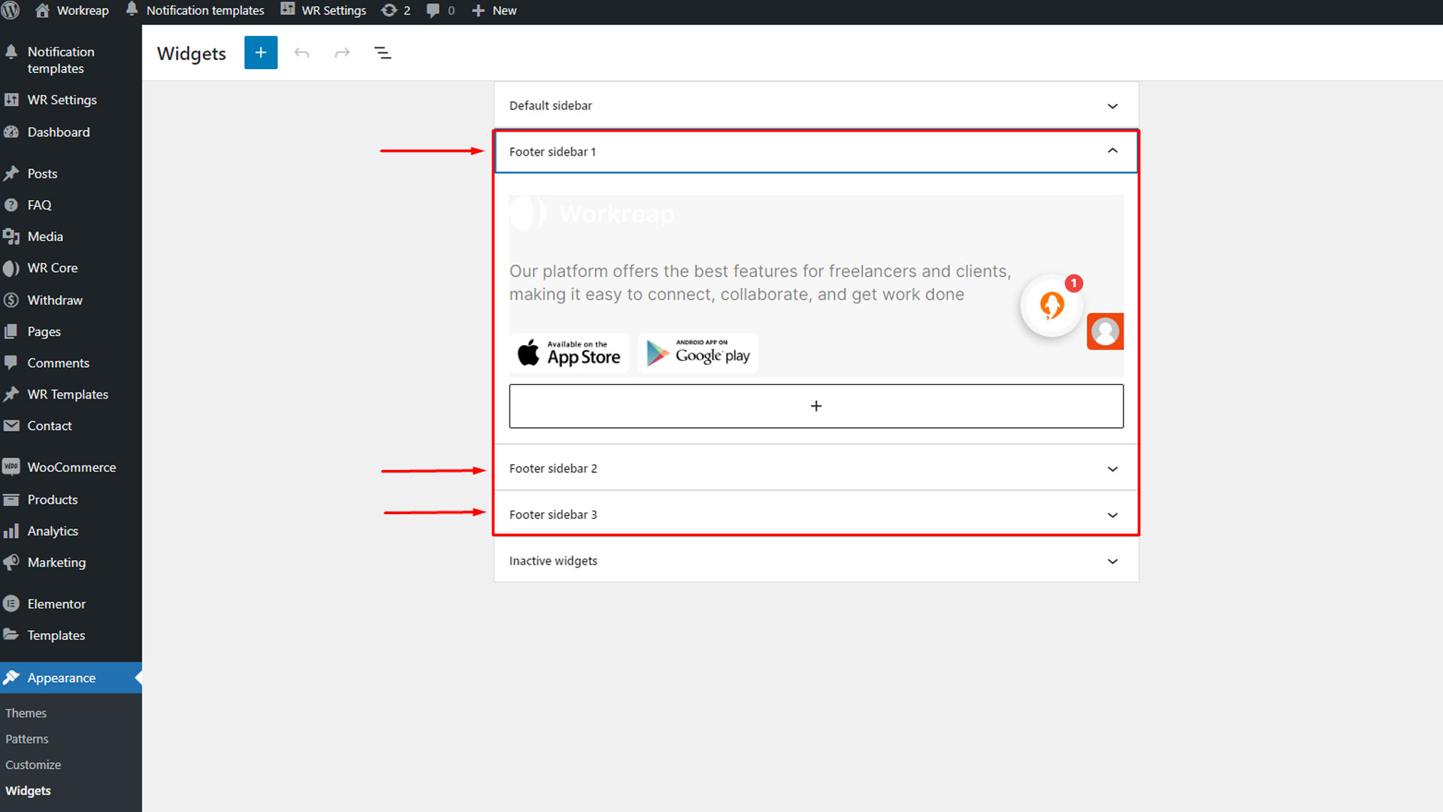1443x812 pixels.
Task: Expand the Default sidebar panel
Action: click(1112, 106)
